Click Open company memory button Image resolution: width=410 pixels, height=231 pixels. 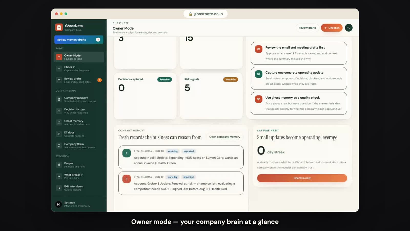pyautogui.click(x=225, y=137)
